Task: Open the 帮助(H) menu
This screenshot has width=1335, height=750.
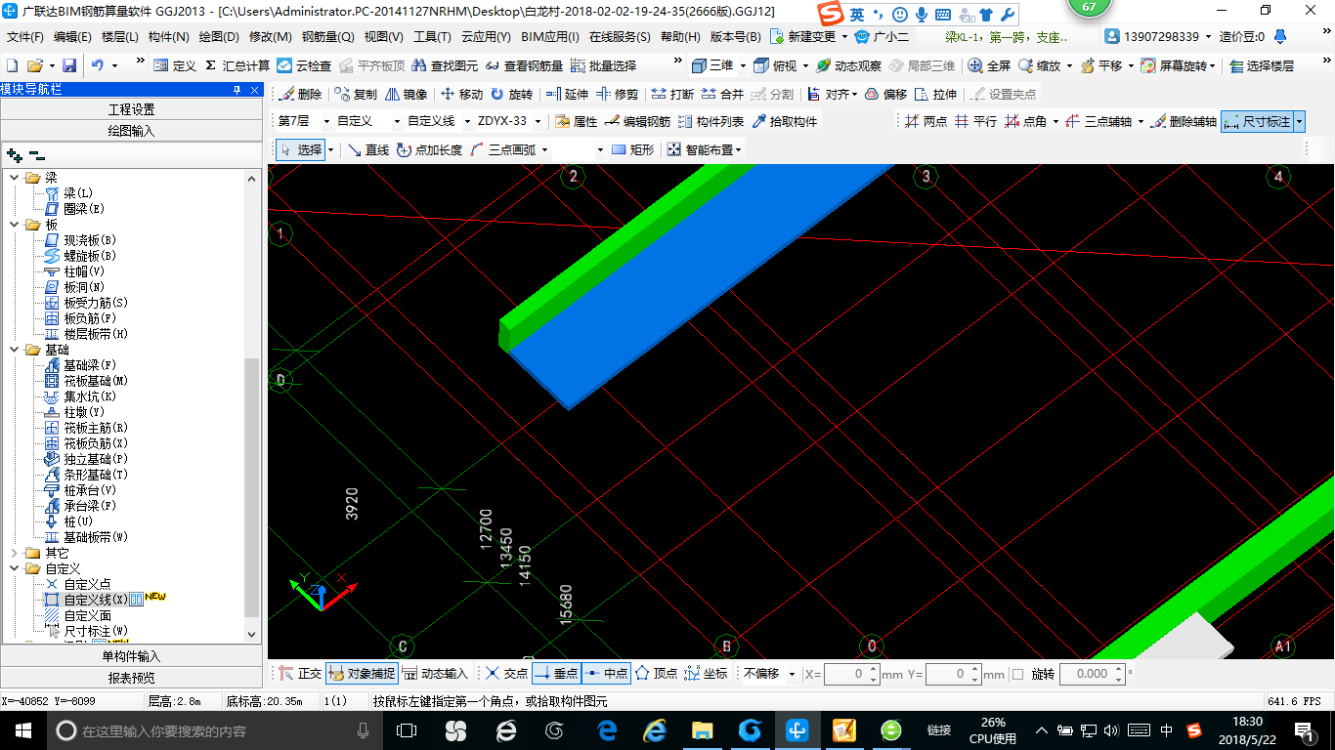Action: coord(680,37)
